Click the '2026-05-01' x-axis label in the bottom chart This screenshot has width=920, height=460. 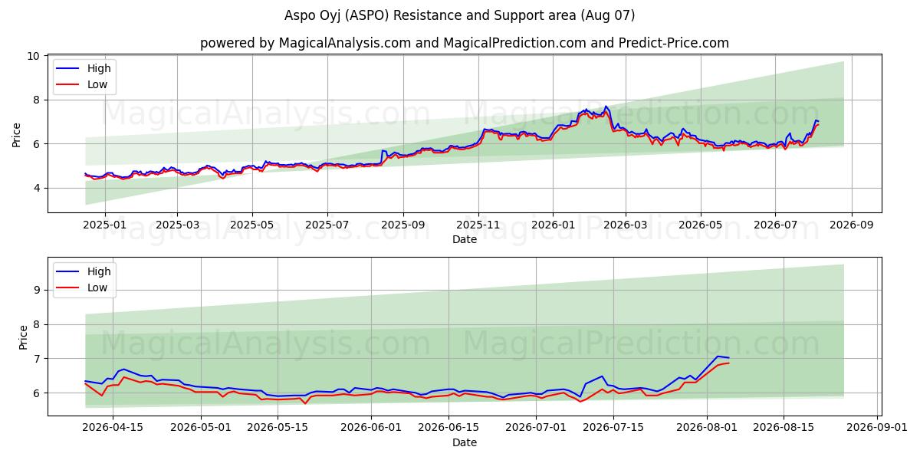tap(201, 429)
